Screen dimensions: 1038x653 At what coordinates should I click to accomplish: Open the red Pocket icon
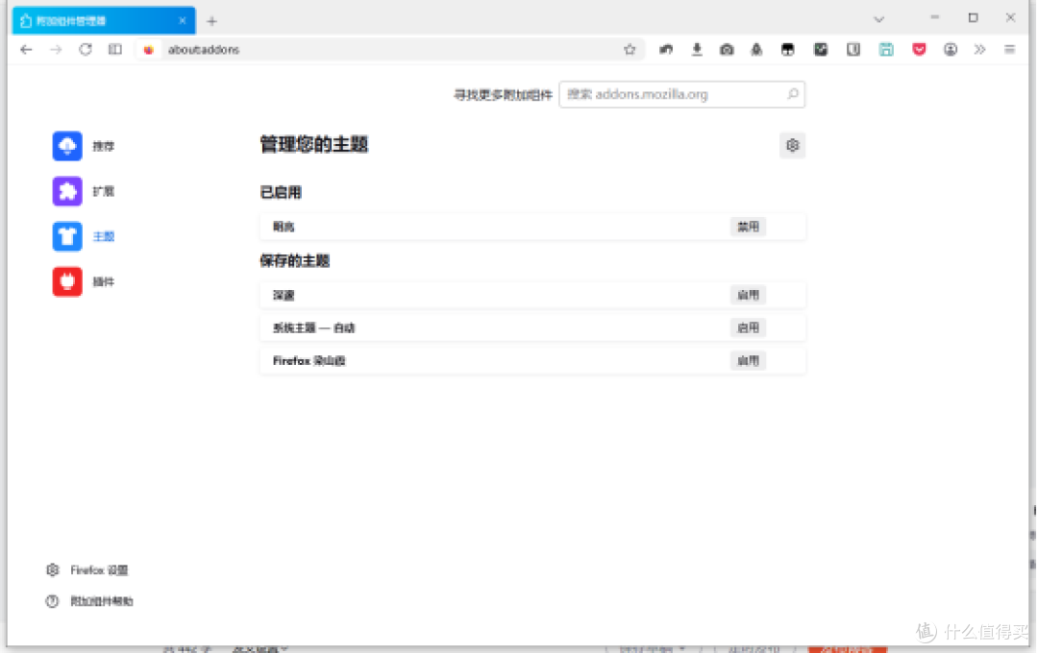tap(919, 50)
